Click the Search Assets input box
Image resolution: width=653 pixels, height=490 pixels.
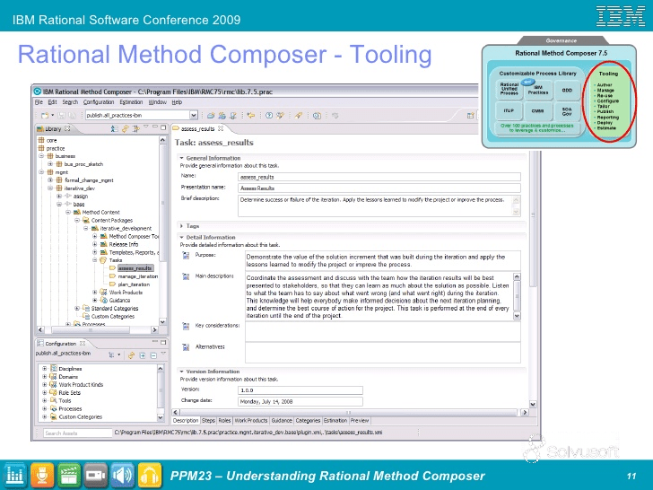[77, 433]
